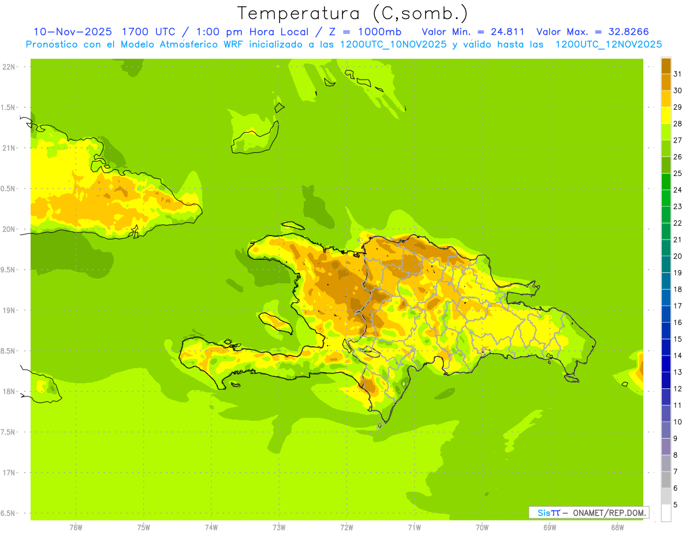Click the colorbar label "19"
This screenshot has width=693, height=535.
coord(677,273)
